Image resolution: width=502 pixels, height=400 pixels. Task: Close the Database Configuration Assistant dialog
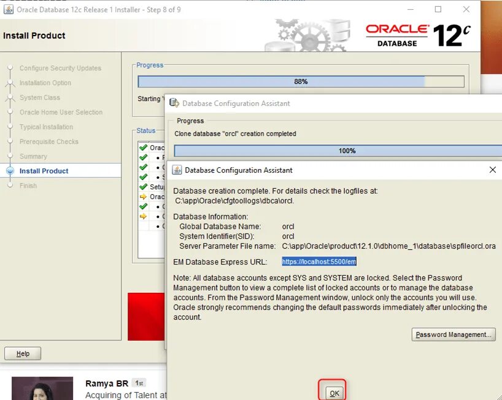point(492,170)
